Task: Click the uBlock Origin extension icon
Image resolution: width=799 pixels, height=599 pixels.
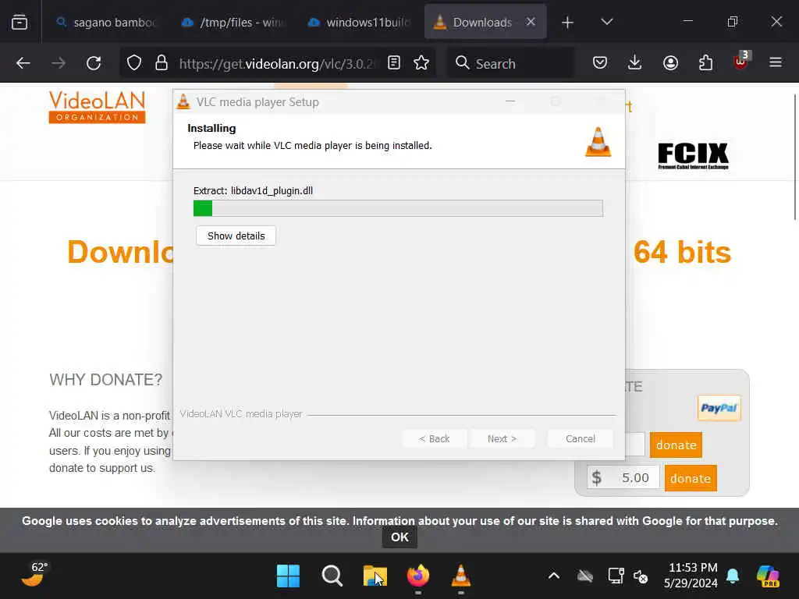Action: click(x=741, y=62)
